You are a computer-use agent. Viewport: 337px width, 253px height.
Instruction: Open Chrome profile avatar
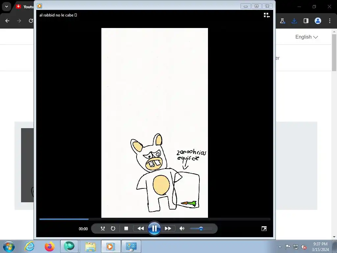click(x=318, y=21)
